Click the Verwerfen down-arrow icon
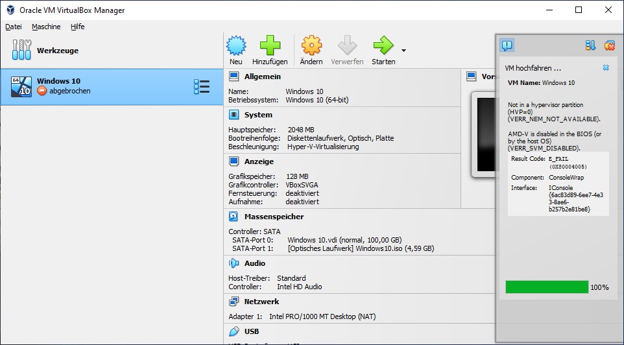 [x=347, y=45]
